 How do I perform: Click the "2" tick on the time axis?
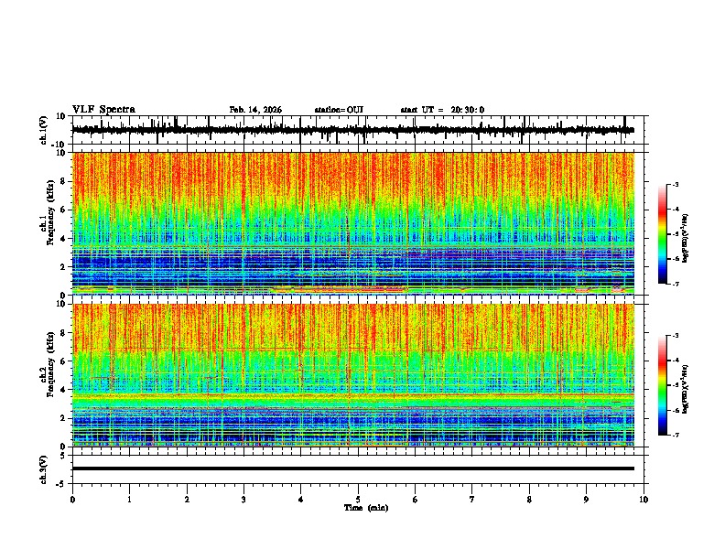pyautogui.click(x=187, y=500)
